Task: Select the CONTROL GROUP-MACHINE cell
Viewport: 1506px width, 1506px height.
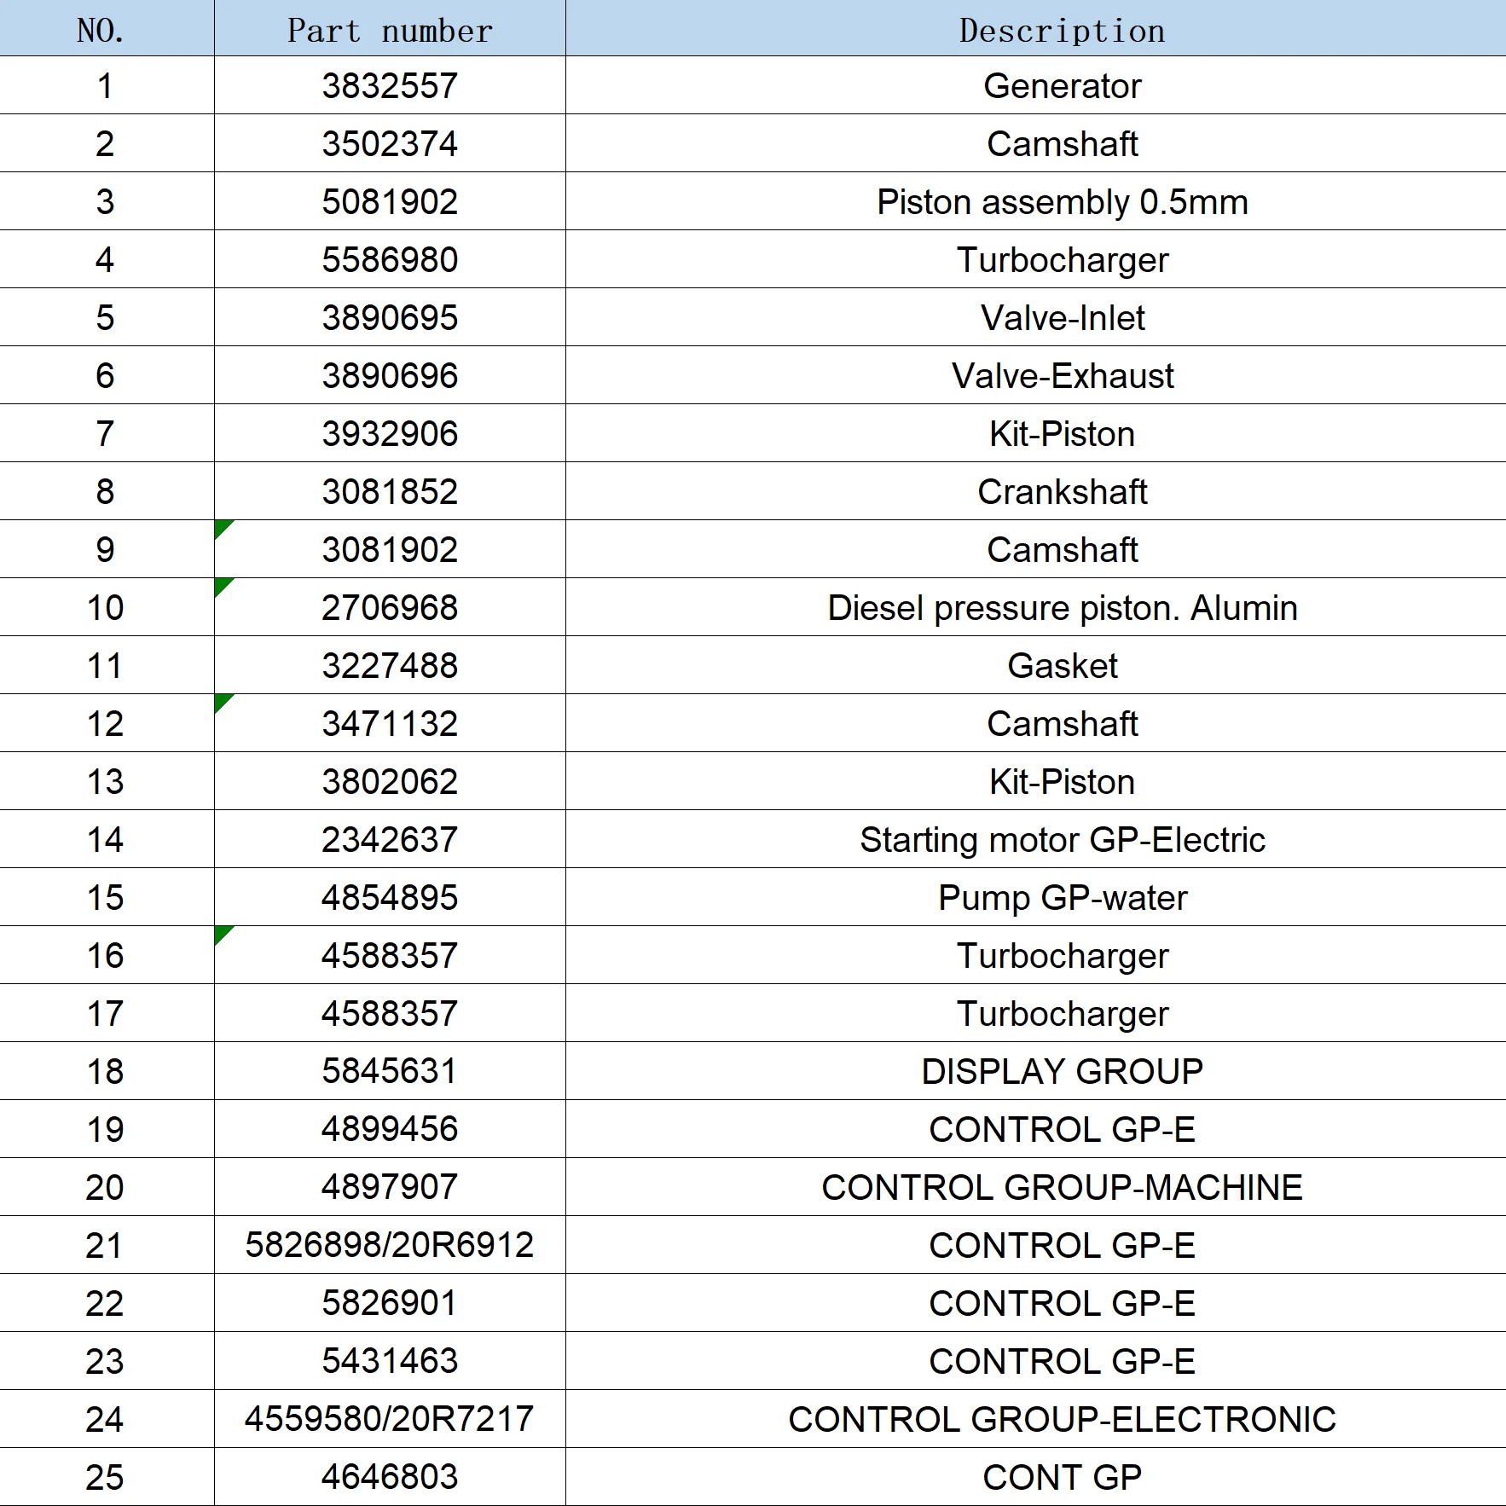Action: (1035, 1187)
